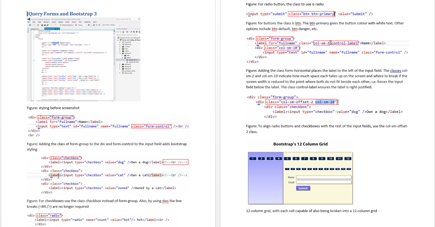Click boxed class="form-group" in first code sample
The width and height of the screenshot is (435, 227).
(55, 117)
